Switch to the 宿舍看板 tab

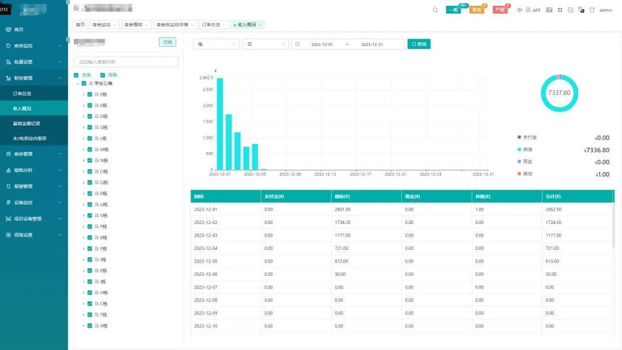tap(136, 25)
